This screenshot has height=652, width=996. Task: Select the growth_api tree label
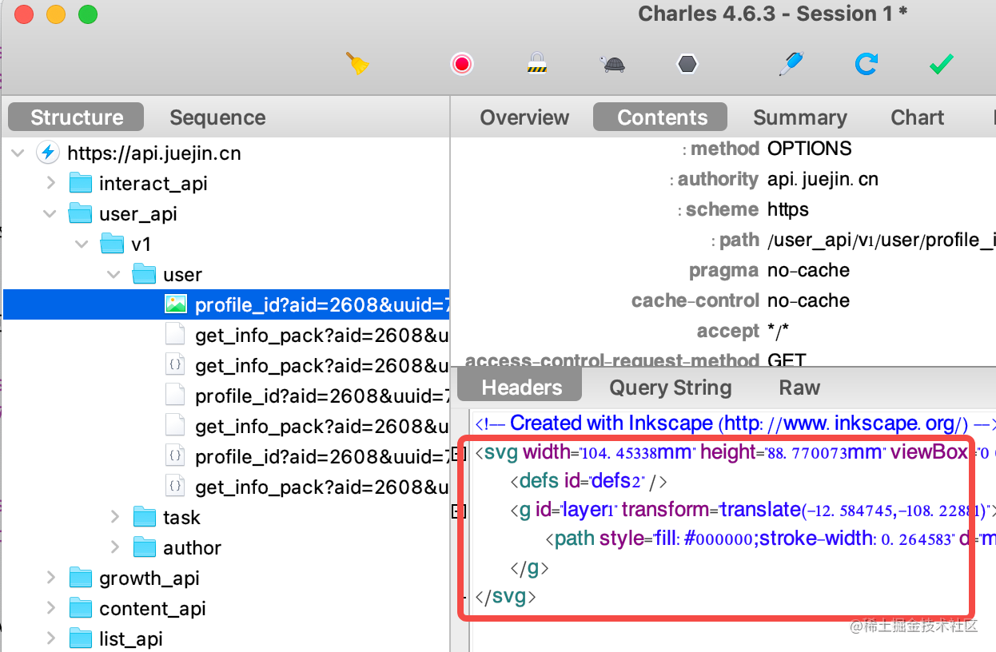coord(149,578)
